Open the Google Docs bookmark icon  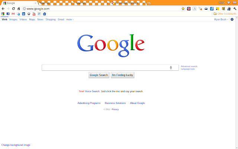(x=18, y=14)
